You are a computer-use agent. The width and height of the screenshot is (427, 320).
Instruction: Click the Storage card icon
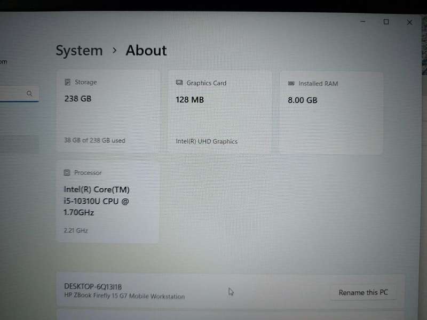(68, 82)
